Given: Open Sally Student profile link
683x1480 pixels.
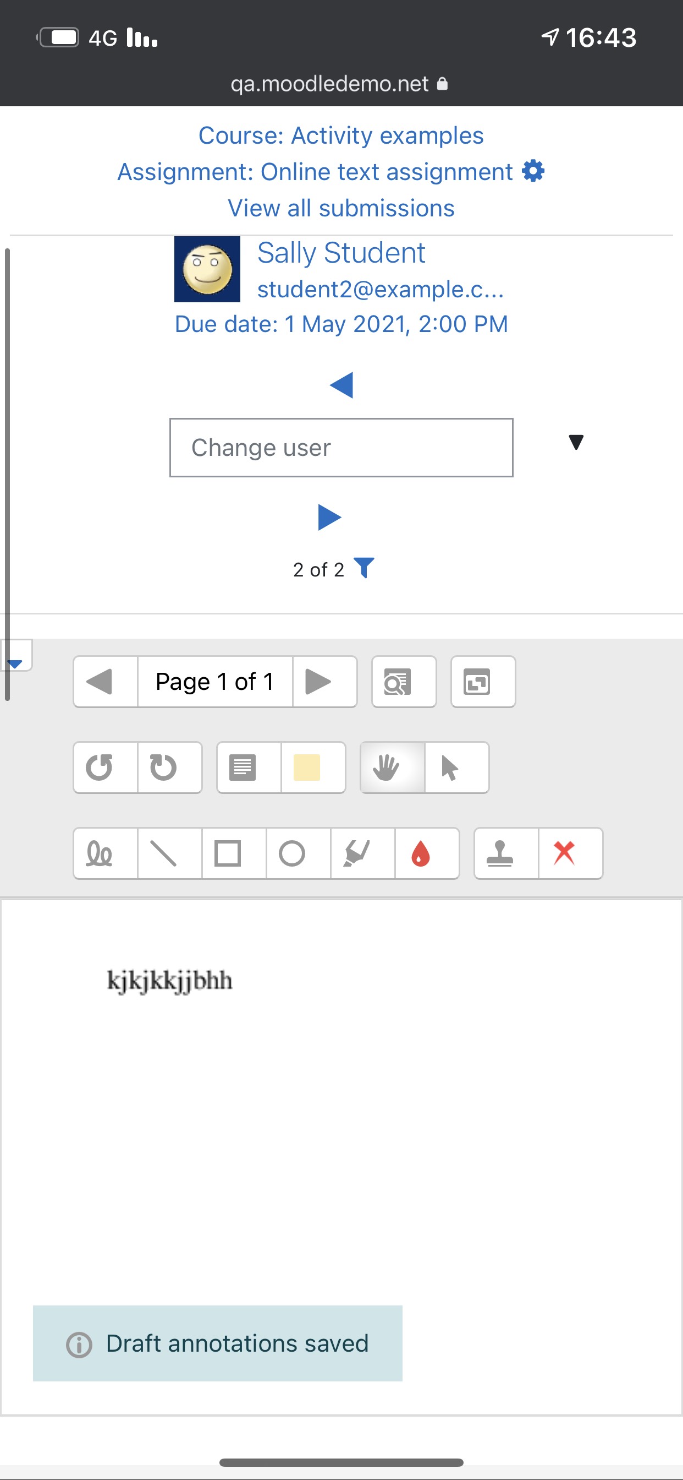Looking at the screenshot, I should (x=341, y=253).
